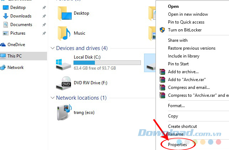Click the Downloads blue arrow icon
This screenshot has height=150, width=229.
point(6,16)
